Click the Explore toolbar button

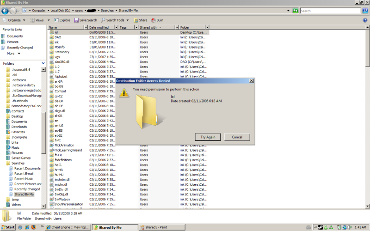(x=62, y=20)
